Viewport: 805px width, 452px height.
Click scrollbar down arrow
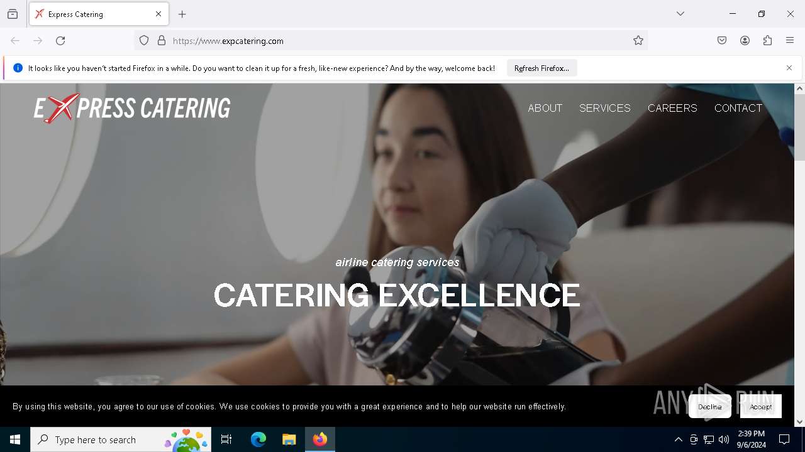[799, 422]
